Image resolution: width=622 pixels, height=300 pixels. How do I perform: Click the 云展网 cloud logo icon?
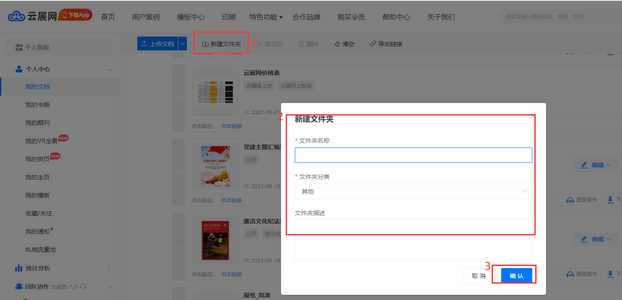17,16
